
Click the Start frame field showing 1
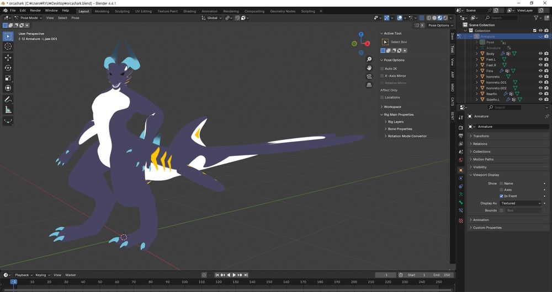click(x=417, y=275)
